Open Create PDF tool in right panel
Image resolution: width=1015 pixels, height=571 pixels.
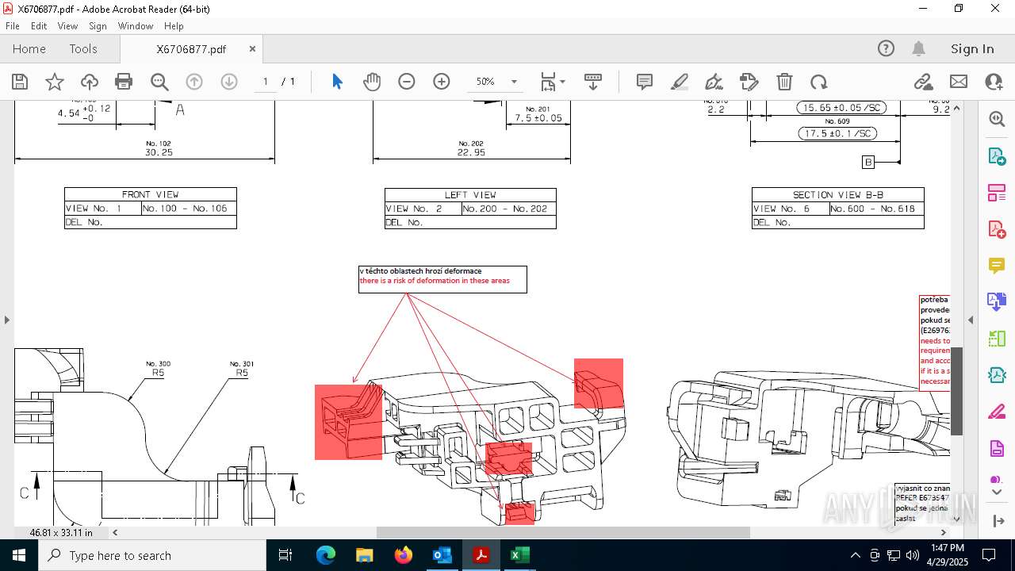click(x=997, y=228)
